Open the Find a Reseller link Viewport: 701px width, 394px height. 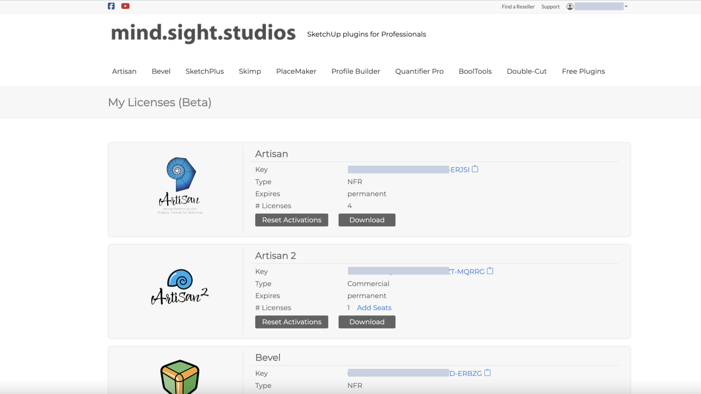point(518,7)
